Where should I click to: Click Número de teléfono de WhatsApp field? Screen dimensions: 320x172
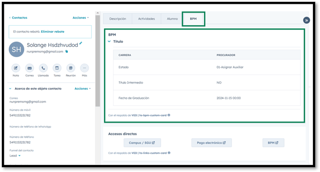pos(30,127)
